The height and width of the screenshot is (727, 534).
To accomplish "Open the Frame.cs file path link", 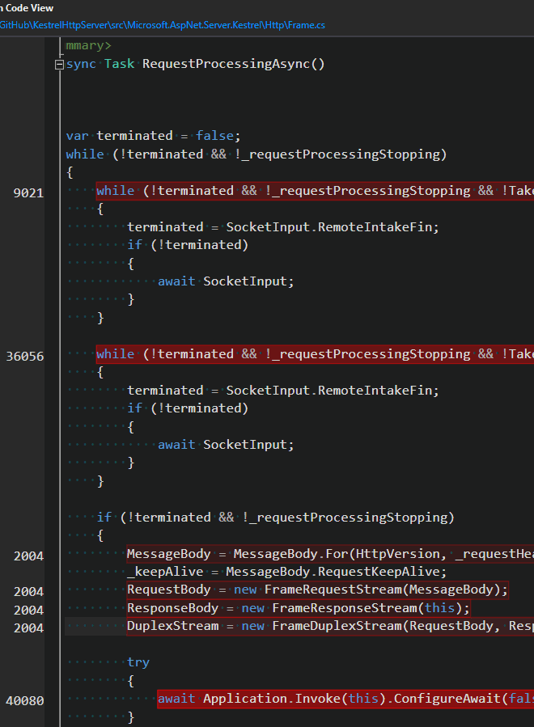I will coord(163,25).
